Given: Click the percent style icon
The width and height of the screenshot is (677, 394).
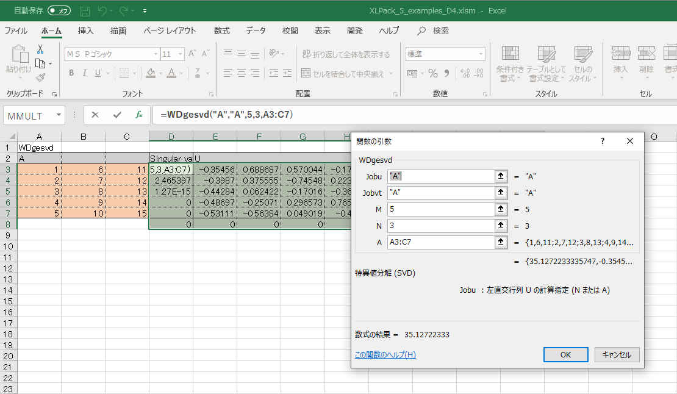Looking at the screenshot, I should [x=432, y=74].
